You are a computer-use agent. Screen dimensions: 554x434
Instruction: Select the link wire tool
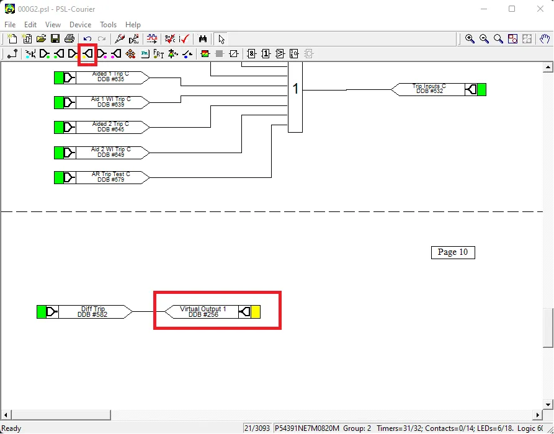(12, 54)
